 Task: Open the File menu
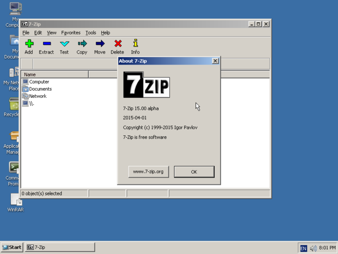click(26, 33)
